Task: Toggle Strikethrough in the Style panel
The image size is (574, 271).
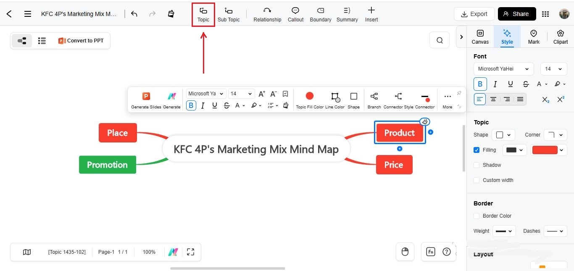Action: 526,84
